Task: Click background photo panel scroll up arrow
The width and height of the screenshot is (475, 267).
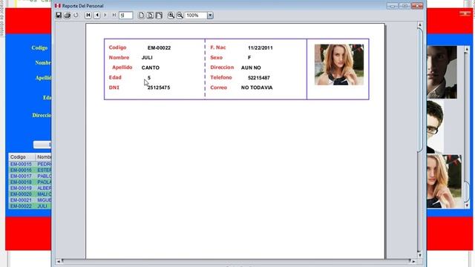Action: [467, 49]
